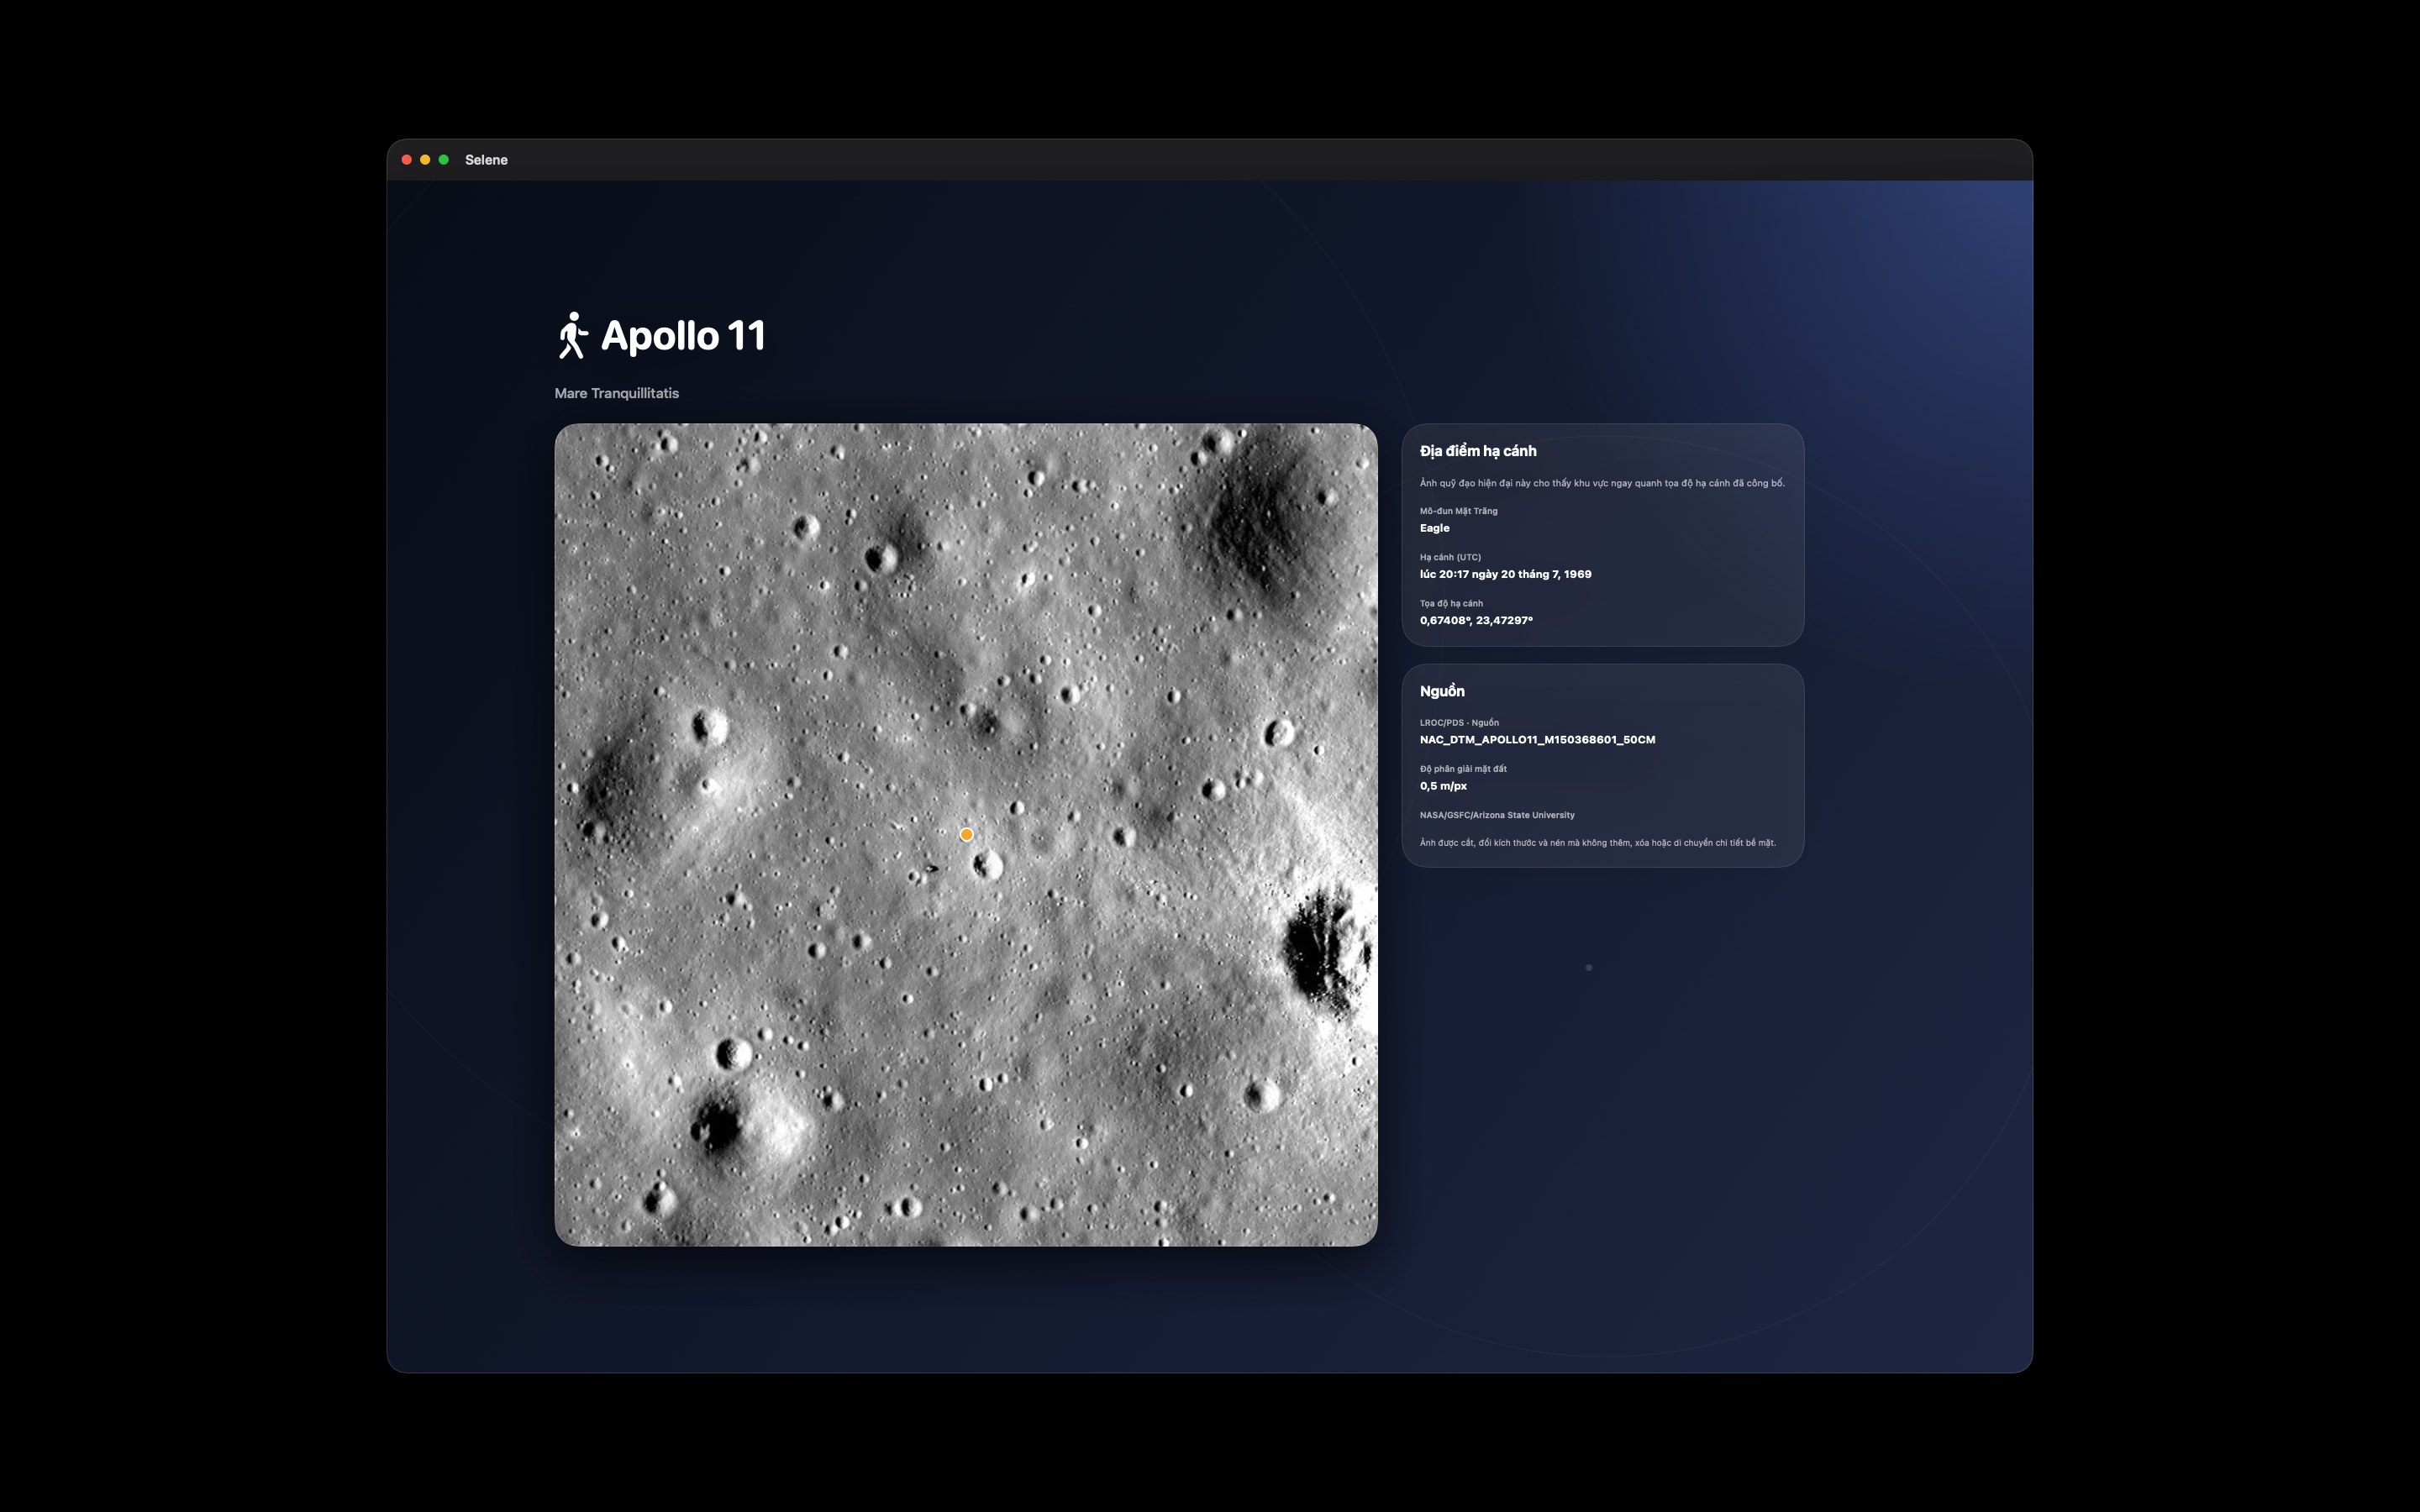This screenshot has height=1512, width=2420.
Task: Click the "LROC/PDS · Nguồn" label
Action: [1459, 722]
